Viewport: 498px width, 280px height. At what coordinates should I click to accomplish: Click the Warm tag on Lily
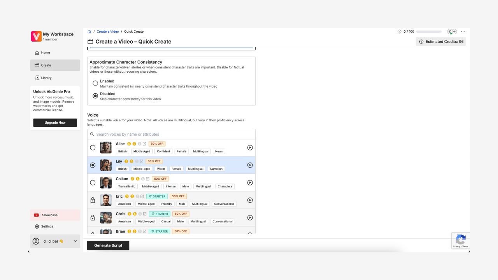161,169
